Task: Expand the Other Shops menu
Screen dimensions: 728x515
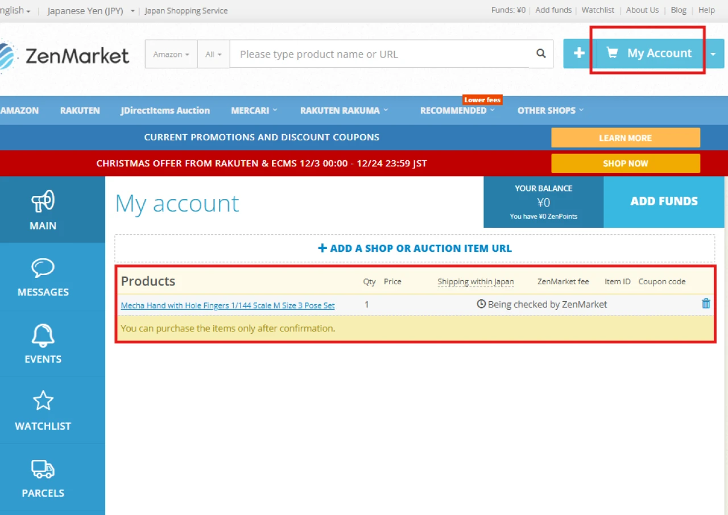Action: [551, 110]
